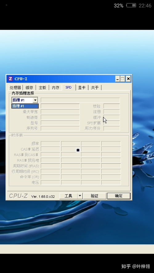Click the small black square in timing table

tap(78, 150)
